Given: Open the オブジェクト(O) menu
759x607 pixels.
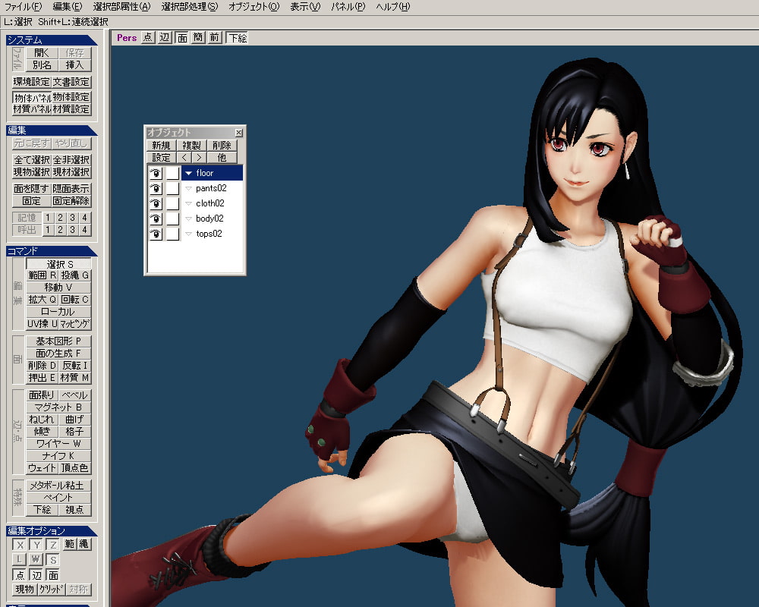Looking at the screenshot, I should [254, 7].
